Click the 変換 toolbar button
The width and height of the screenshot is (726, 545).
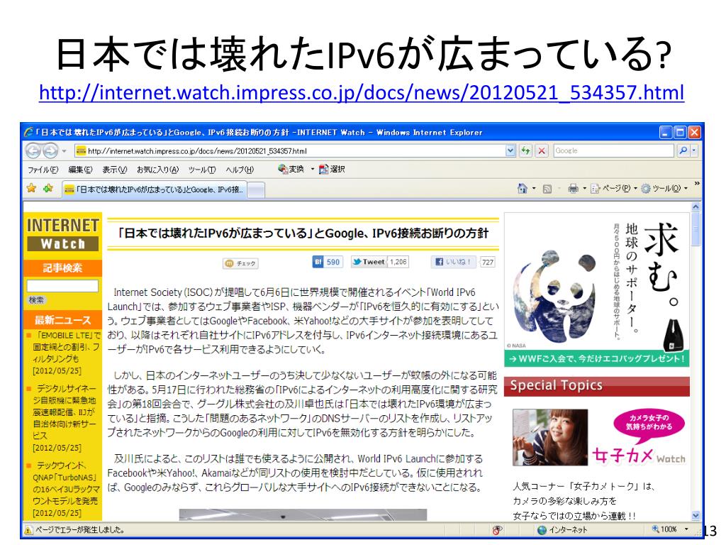(x=291, y=169)
